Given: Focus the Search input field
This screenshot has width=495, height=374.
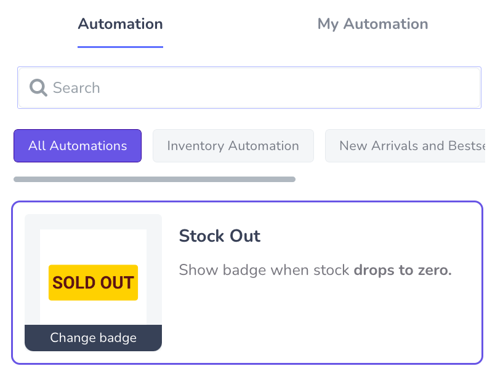Looking at the screenshot, I should pyautogui.click(x=249, y=88).
